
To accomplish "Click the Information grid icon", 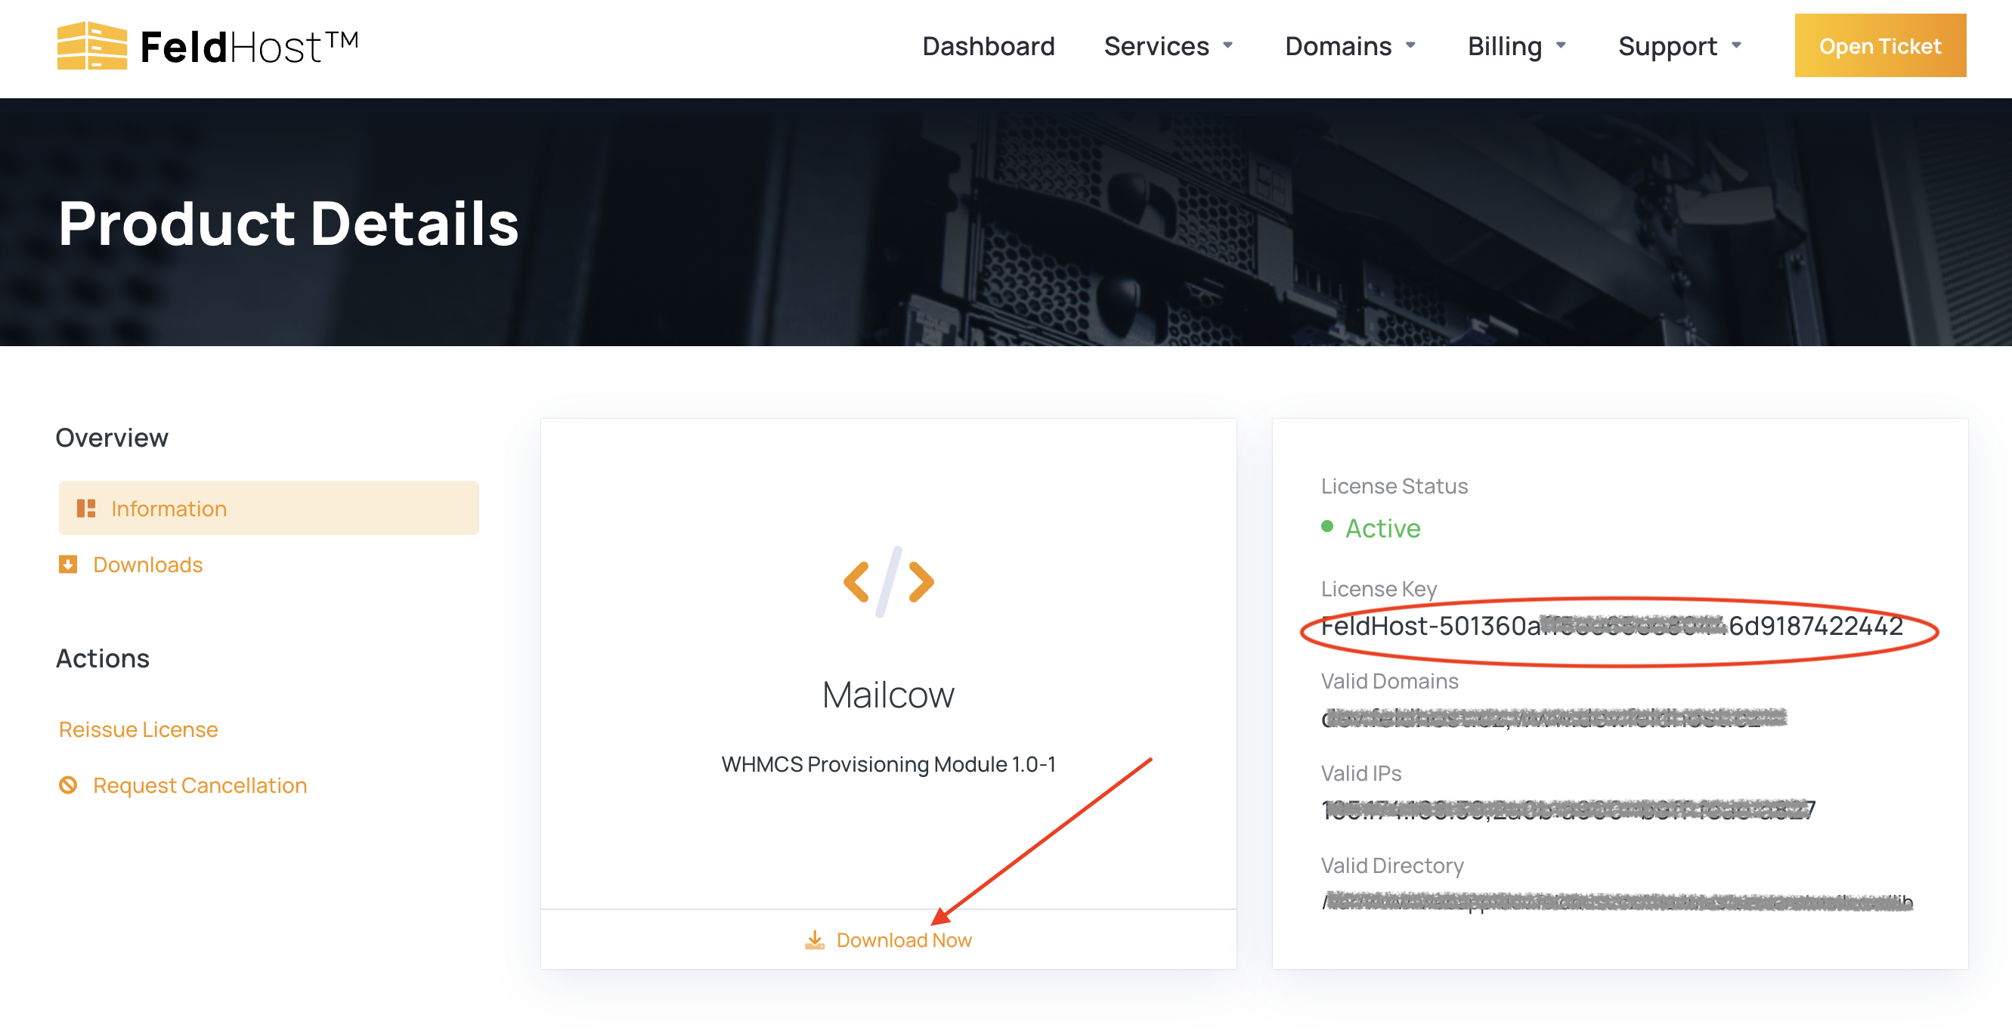I will click(86, 509).
